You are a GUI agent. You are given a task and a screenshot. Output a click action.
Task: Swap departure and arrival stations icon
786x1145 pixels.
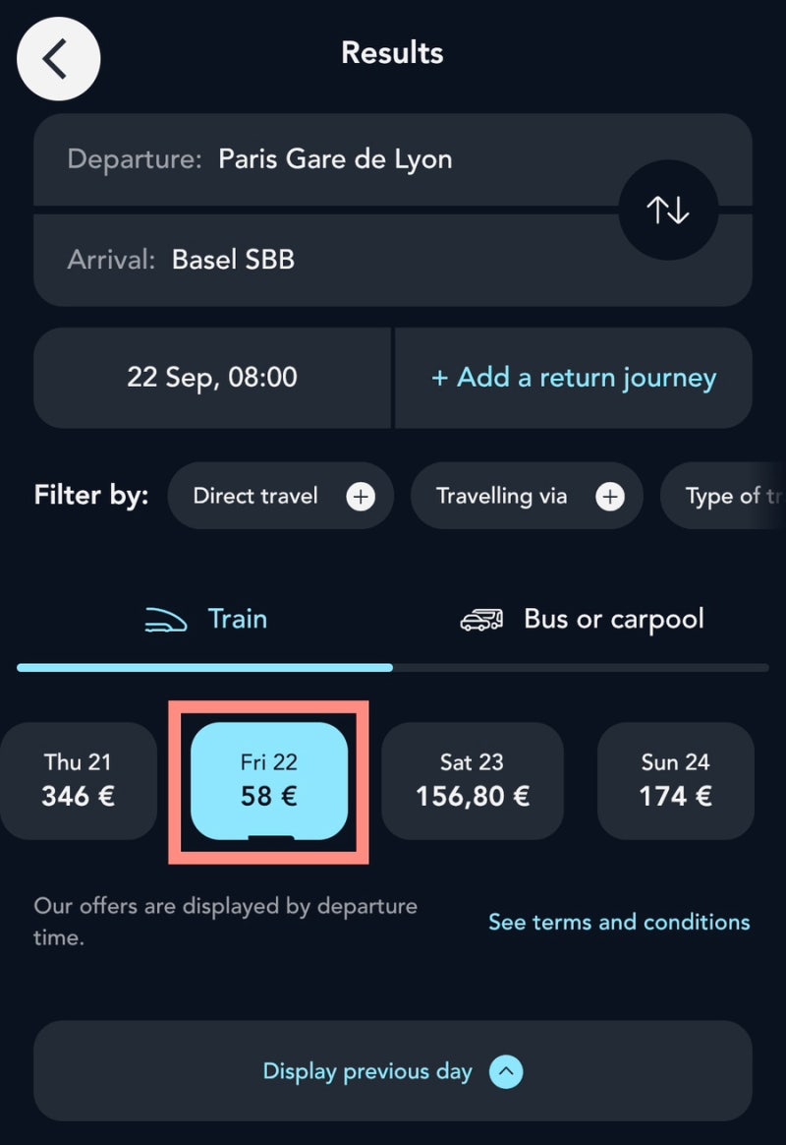(x=668, y=211)
